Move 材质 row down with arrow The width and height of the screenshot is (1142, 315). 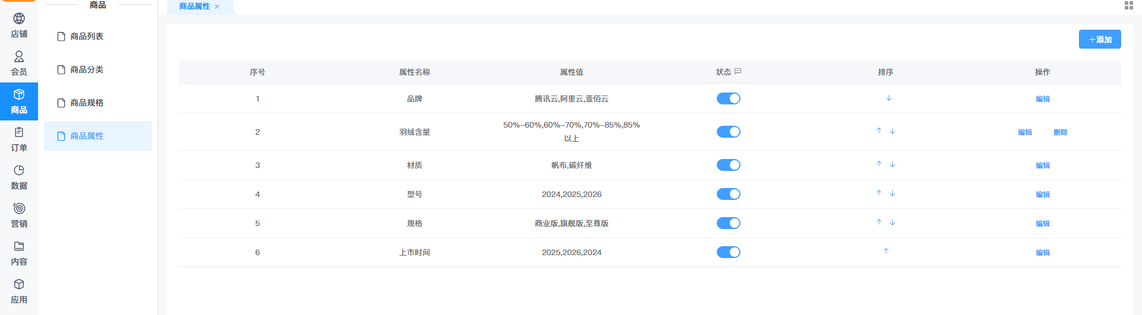(892, 164)
